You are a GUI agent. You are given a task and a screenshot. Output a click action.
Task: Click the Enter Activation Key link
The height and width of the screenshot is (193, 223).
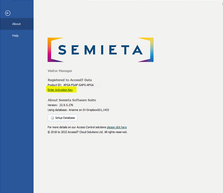(60, 90)
